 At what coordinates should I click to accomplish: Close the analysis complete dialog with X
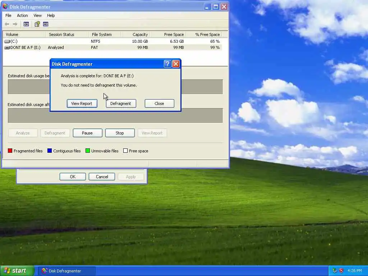click(x=176, y=64)
